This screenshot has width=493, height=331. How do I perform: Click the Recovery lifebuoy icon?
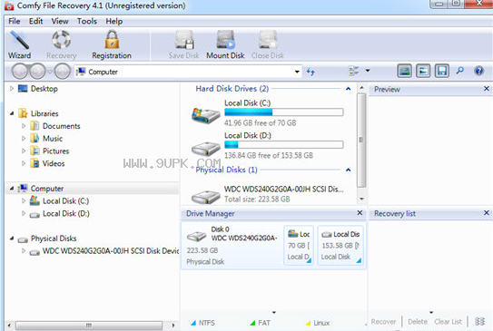click(x=62, y=40)
